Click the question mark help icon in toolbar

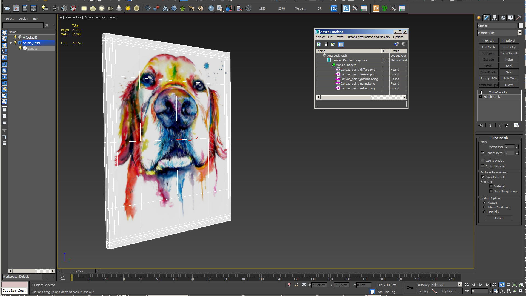click(x=248, y=8)
